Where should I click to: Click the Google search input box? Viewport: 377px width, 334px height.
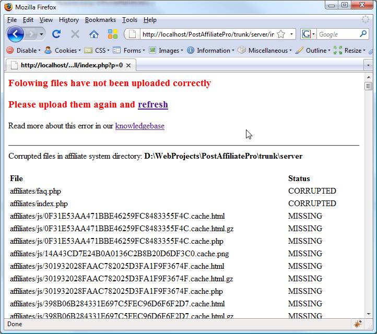338,34
